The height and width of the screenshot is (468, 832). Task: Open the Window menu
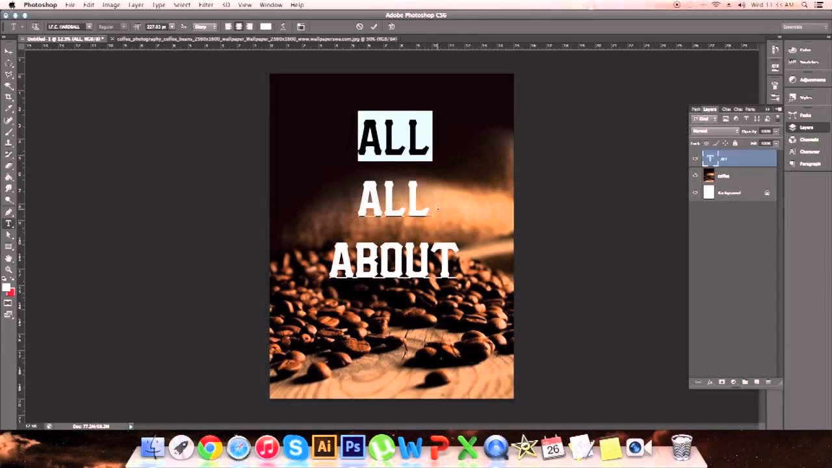270,5
